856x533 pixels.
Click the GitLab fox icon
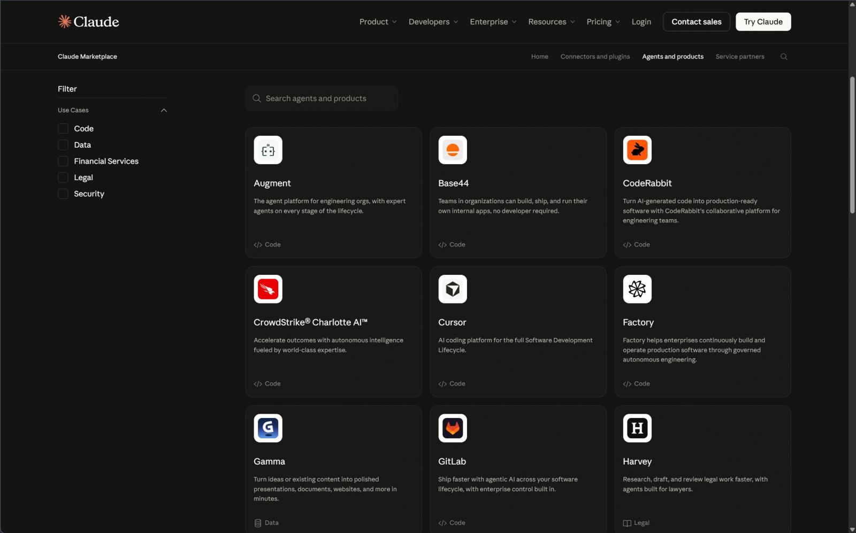[x=453, y=428]
